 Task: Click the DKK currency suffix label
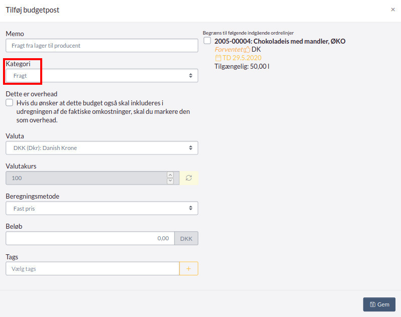[x=186, y=238]
